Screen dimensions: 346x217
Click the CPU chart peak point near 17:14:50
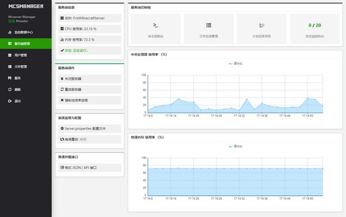click(x=307, y=98)
